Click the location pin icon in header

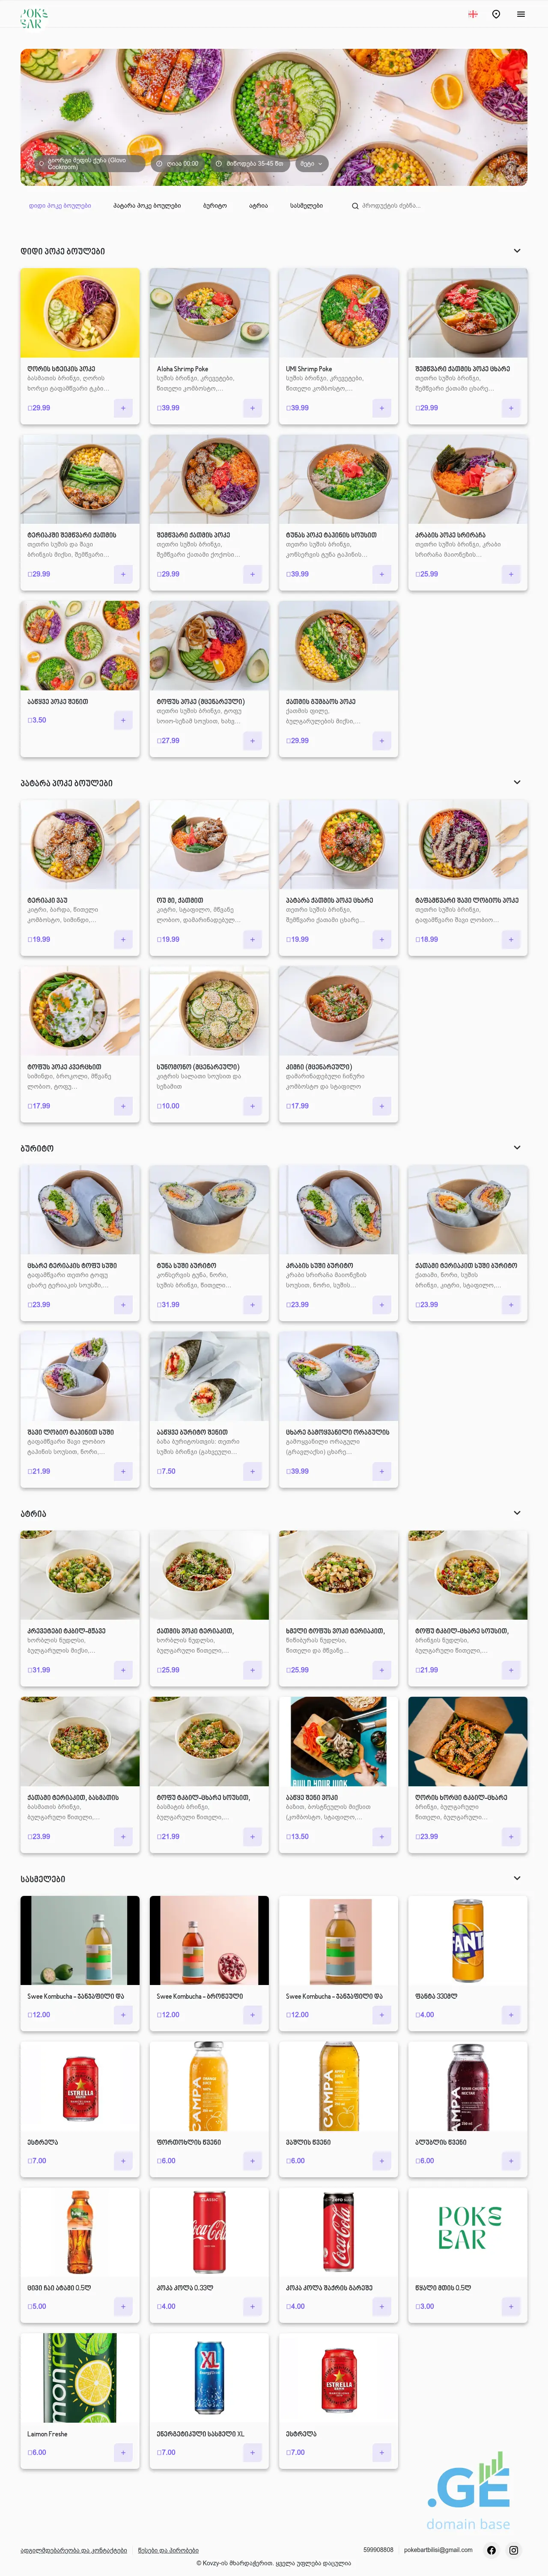coord(496,14)
